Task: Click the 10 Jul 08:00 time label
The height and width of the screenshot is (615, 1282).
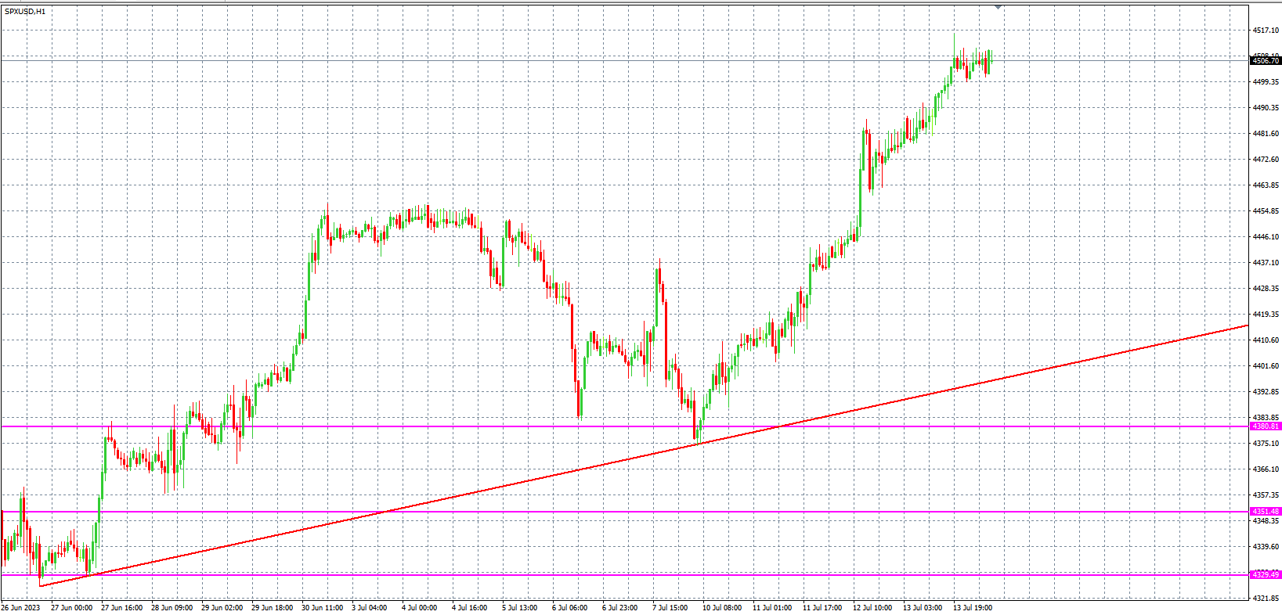Action: coord(721,607)
